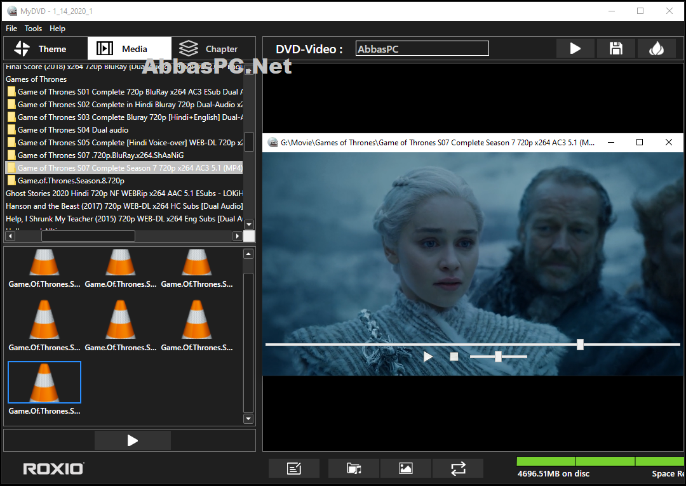
Task: Click the add media folder icon in bottom toolbar
Action: point(354,468)
